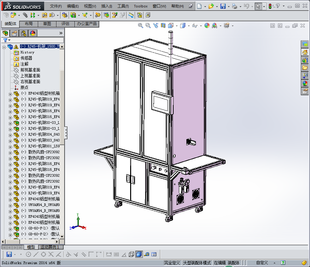Expand the GD-60-F<1> tree node

10,229
